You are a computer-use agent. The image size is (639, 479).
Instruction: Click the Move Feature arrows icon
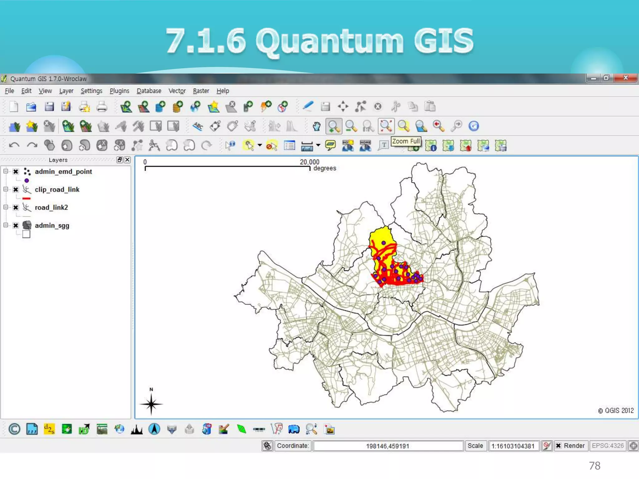click(x=343, y=107)
